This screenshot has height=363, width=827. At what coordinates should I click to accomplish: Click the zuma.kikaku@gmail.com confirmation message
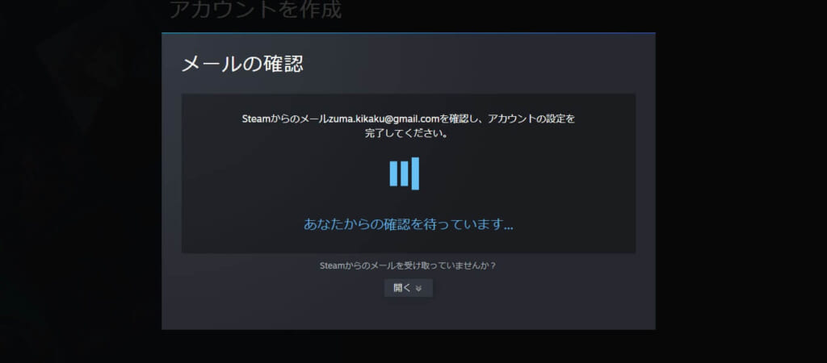click(408, 126)
